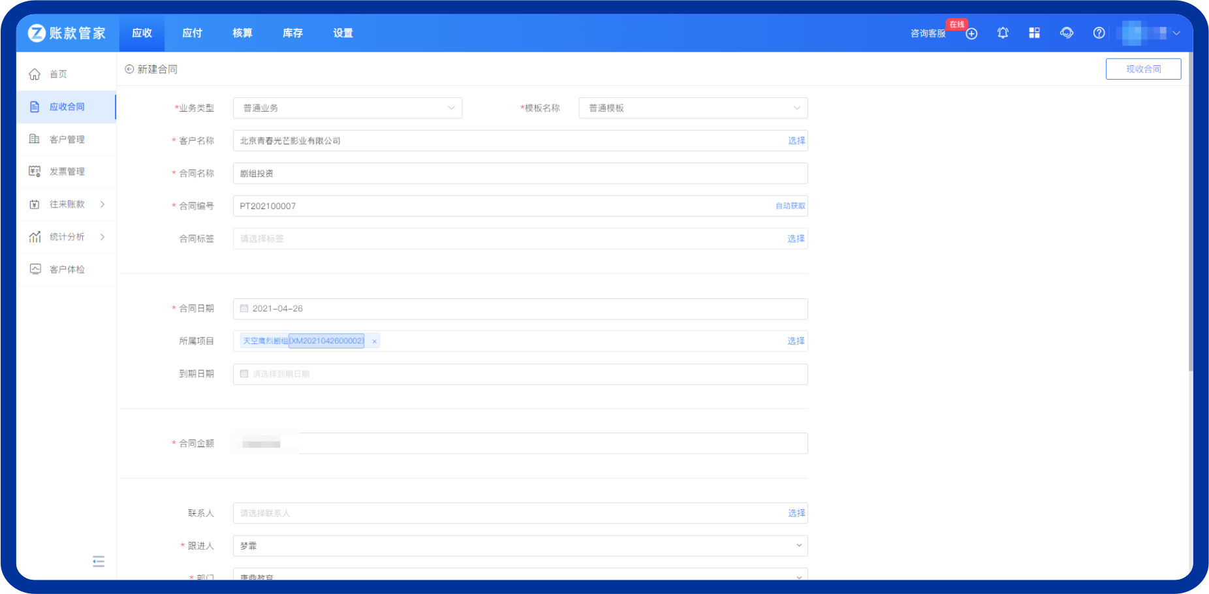The width and height of the screenshot is (1209, 594).
Task: Open 客户管理 in the sidebar
Action: tap(66, 139)
